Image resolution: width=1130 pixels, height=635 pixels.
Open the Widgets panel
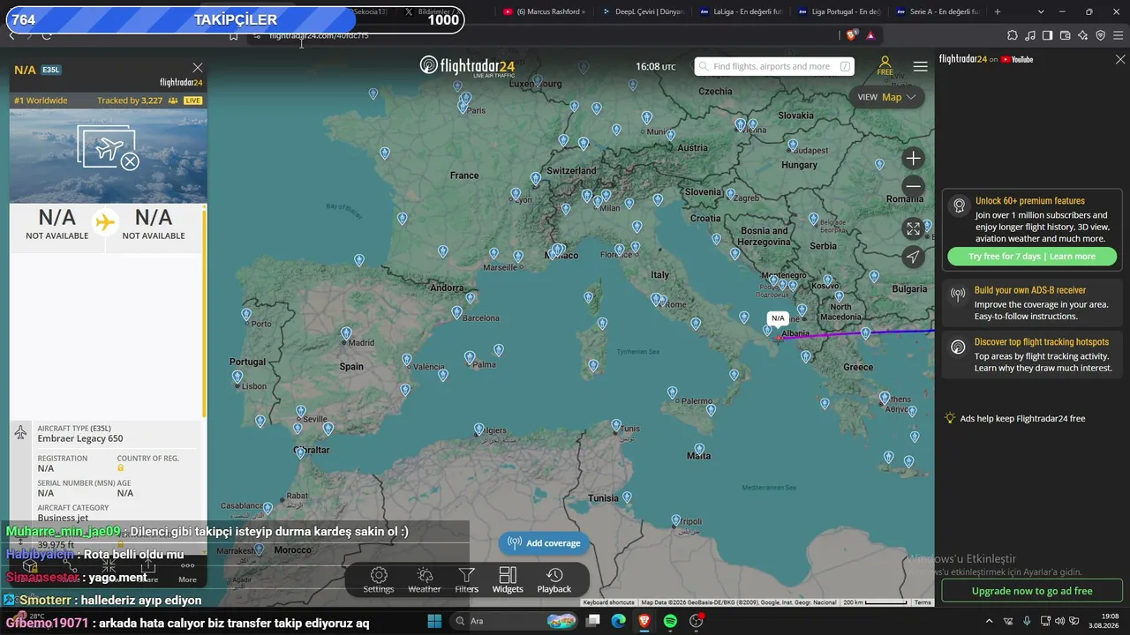click(508, 580)
